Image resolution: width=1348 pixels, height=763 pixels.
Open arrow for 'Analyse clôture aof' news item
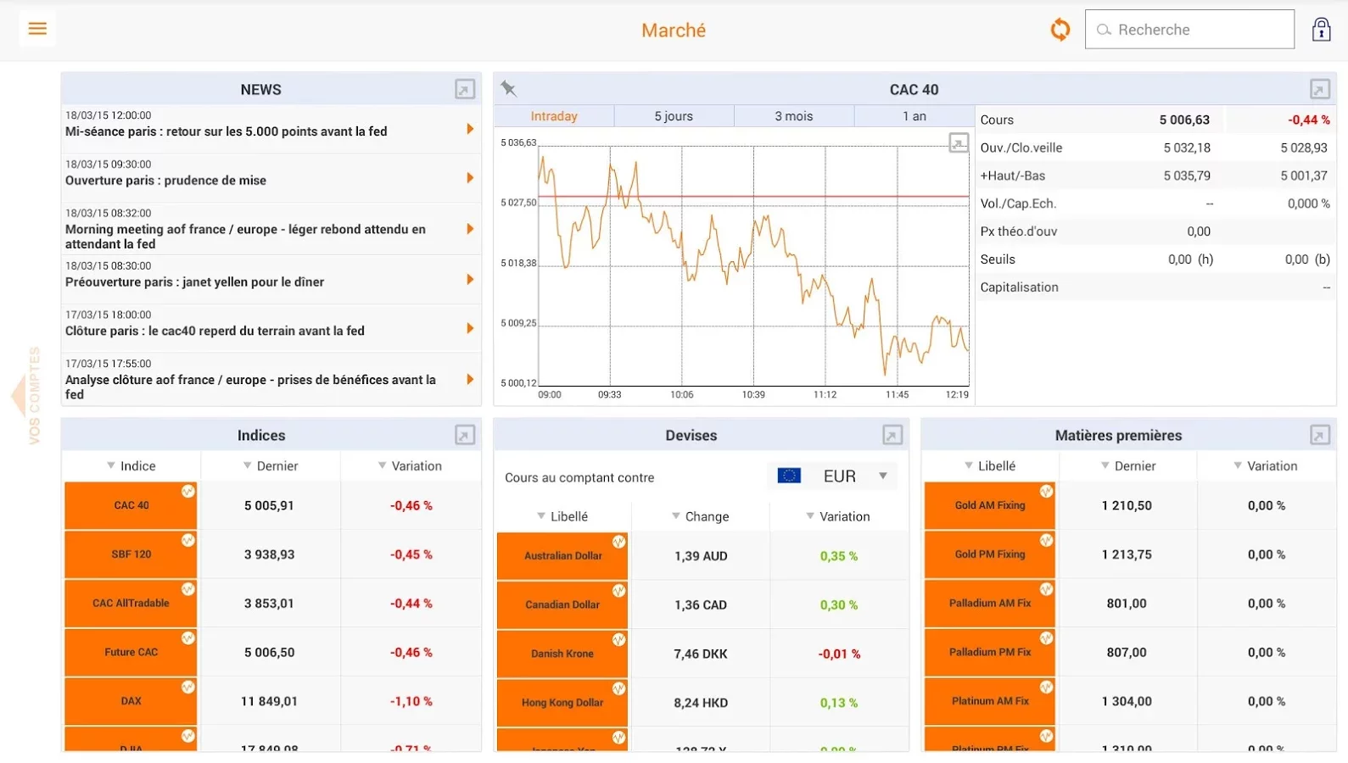pos(470,380)
